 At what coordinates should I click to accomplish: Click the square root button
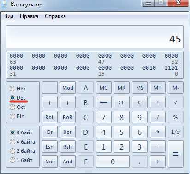coord(176,102)
